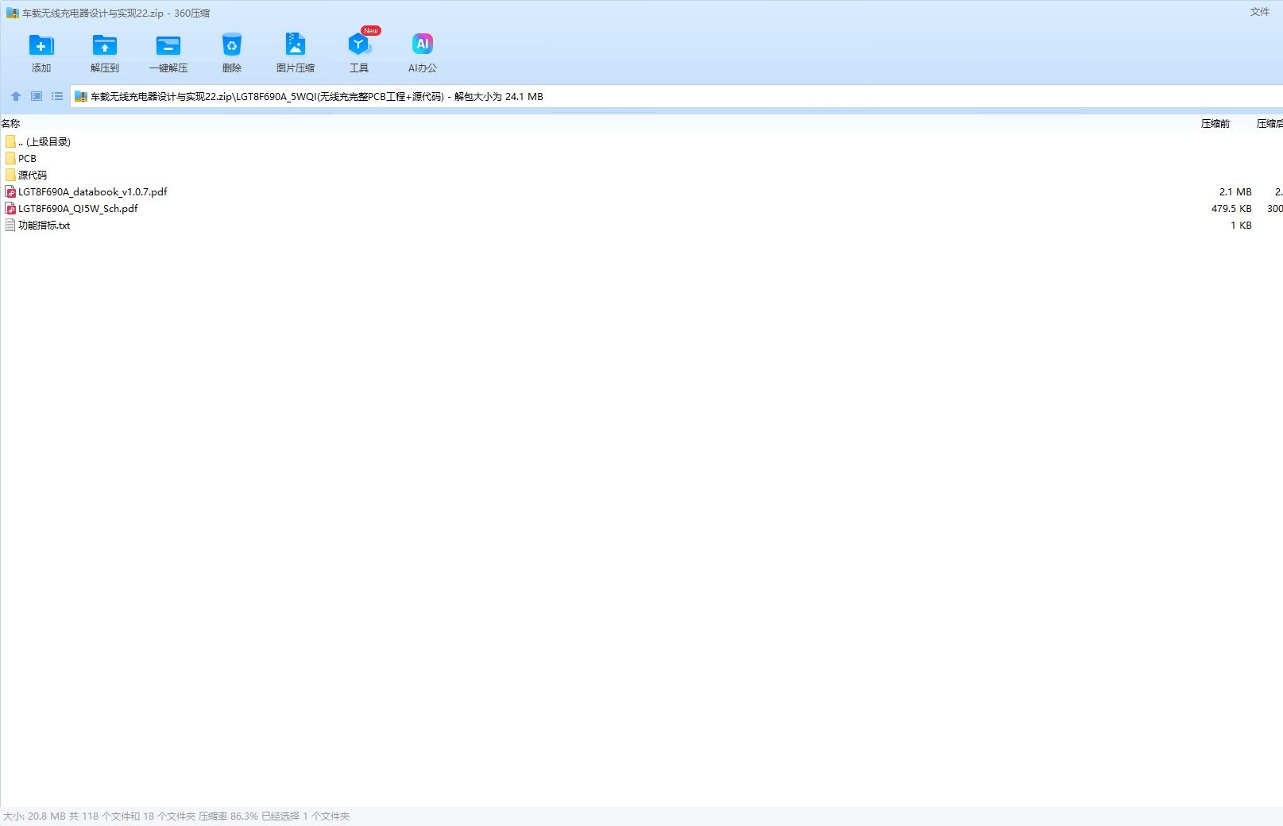Sort by the 压缩前 size column

[1215, 123]
